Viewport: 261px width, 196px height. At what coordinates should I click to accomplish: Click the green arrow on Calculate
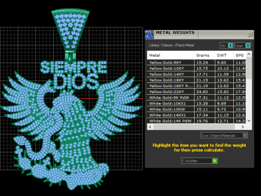pos(215,161)
